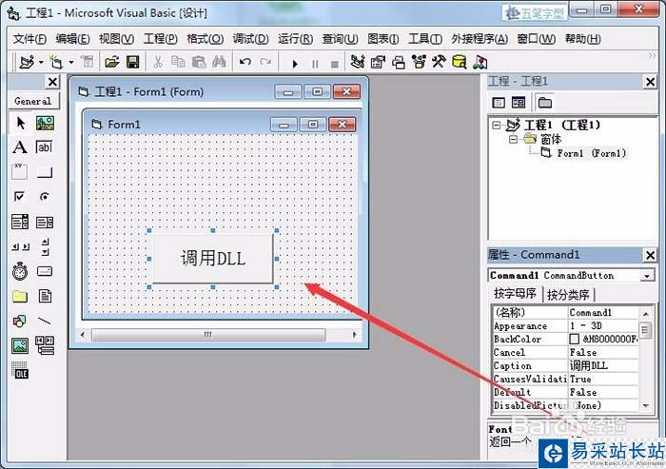Select the PictureBox control tool

pyautogui.click(x=45, y=124)
